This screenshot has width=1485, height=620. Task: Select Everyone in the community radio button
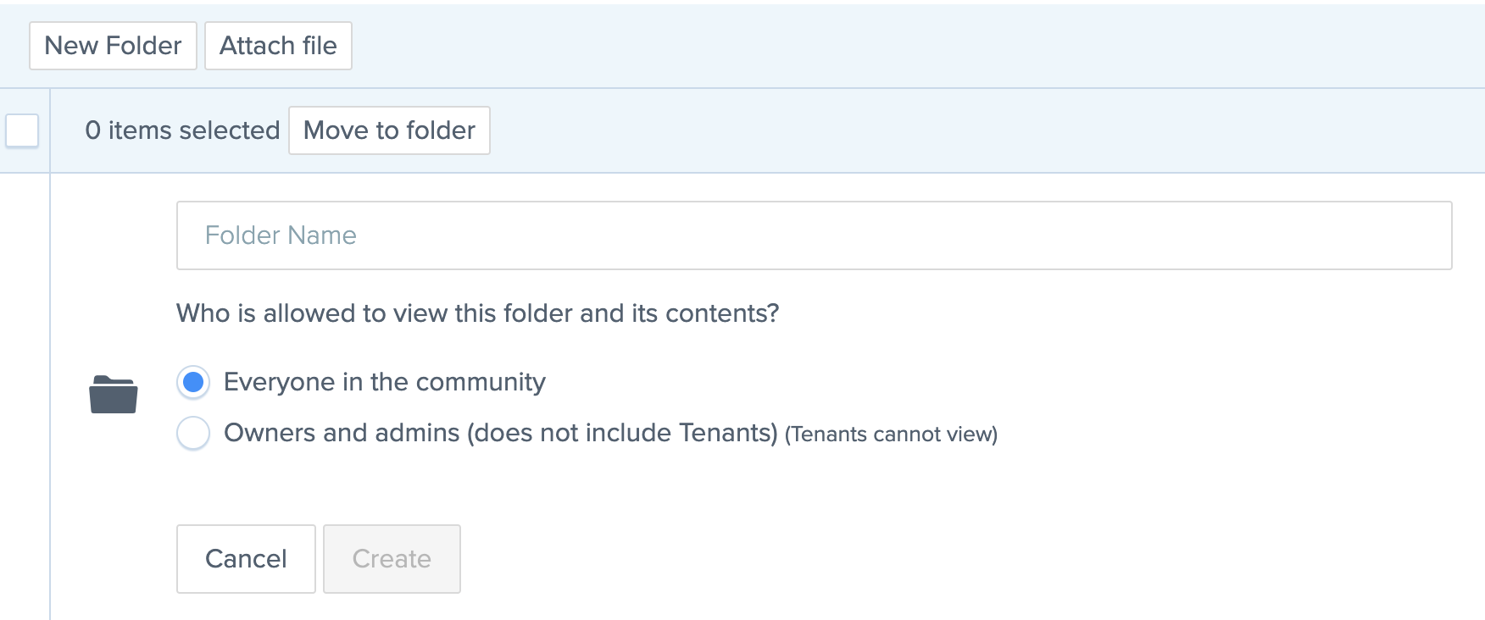pyautogui.click(x=193, y=383)
